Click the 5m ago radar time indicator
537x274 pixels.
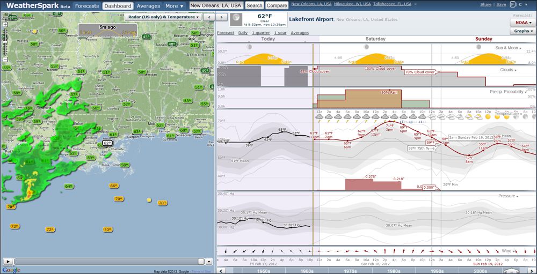[107, 30]
